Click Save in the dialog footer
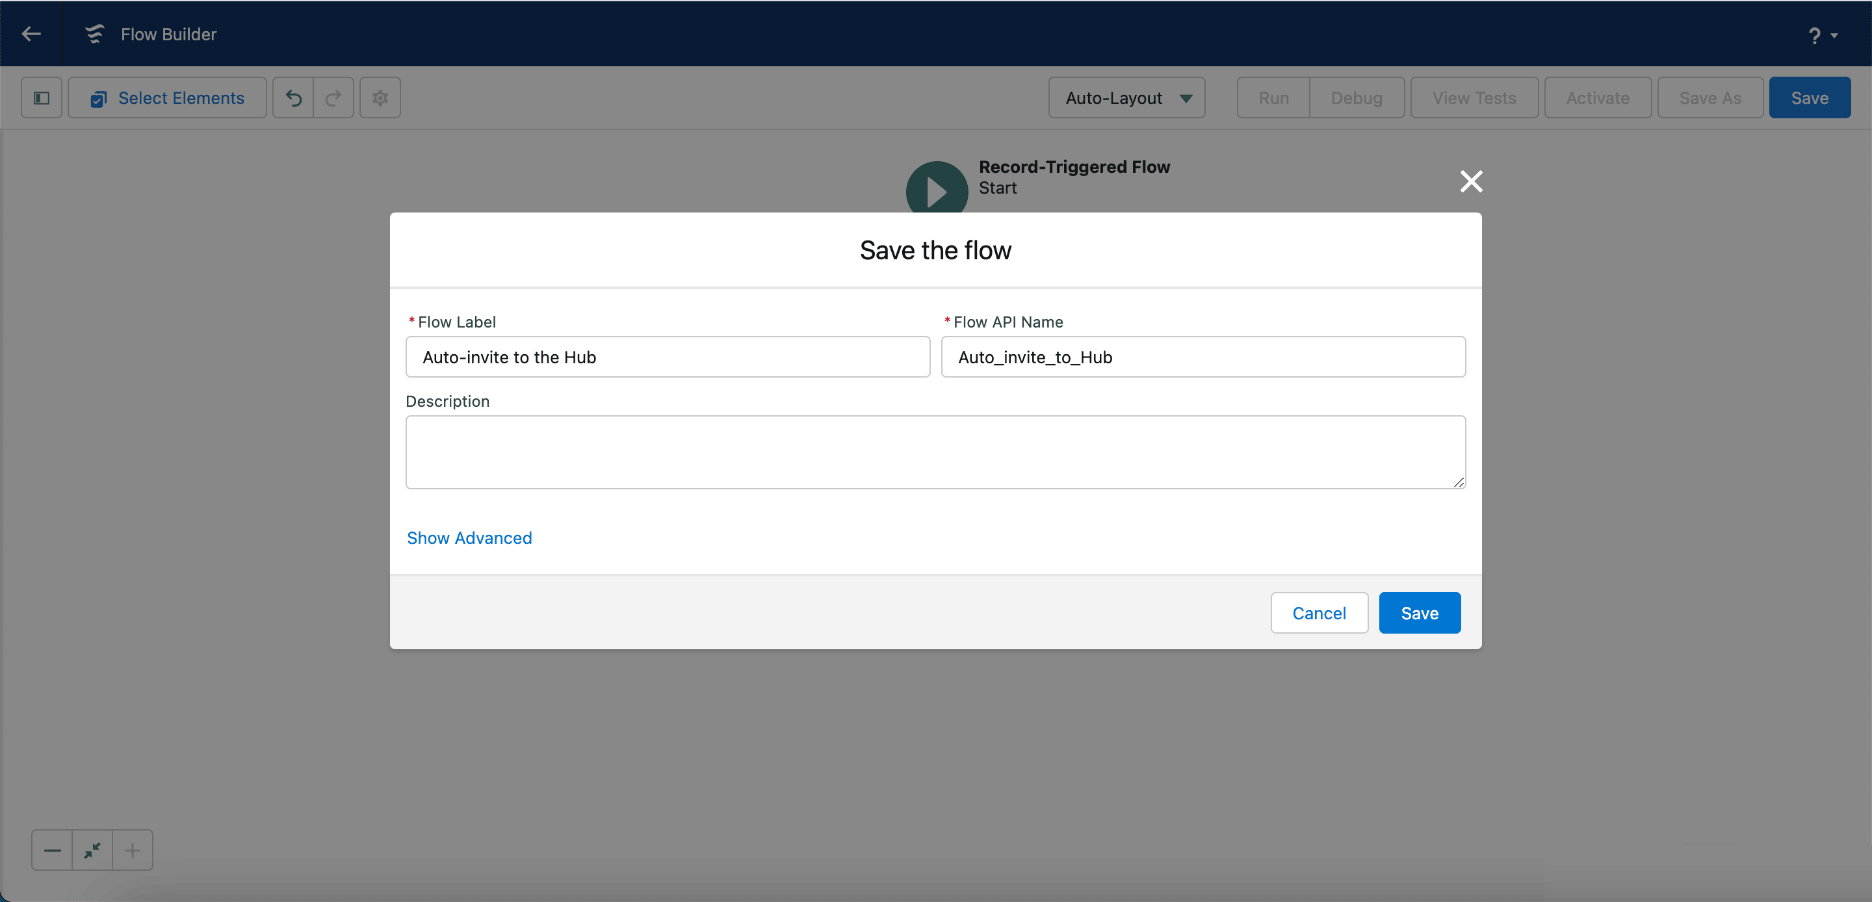This screenshot has height=902, width=1872. (x=1419, y=613)
